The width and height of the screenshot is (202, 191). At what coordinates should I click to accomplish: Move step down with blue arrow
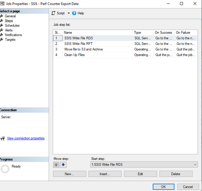(x=63, y=165)
